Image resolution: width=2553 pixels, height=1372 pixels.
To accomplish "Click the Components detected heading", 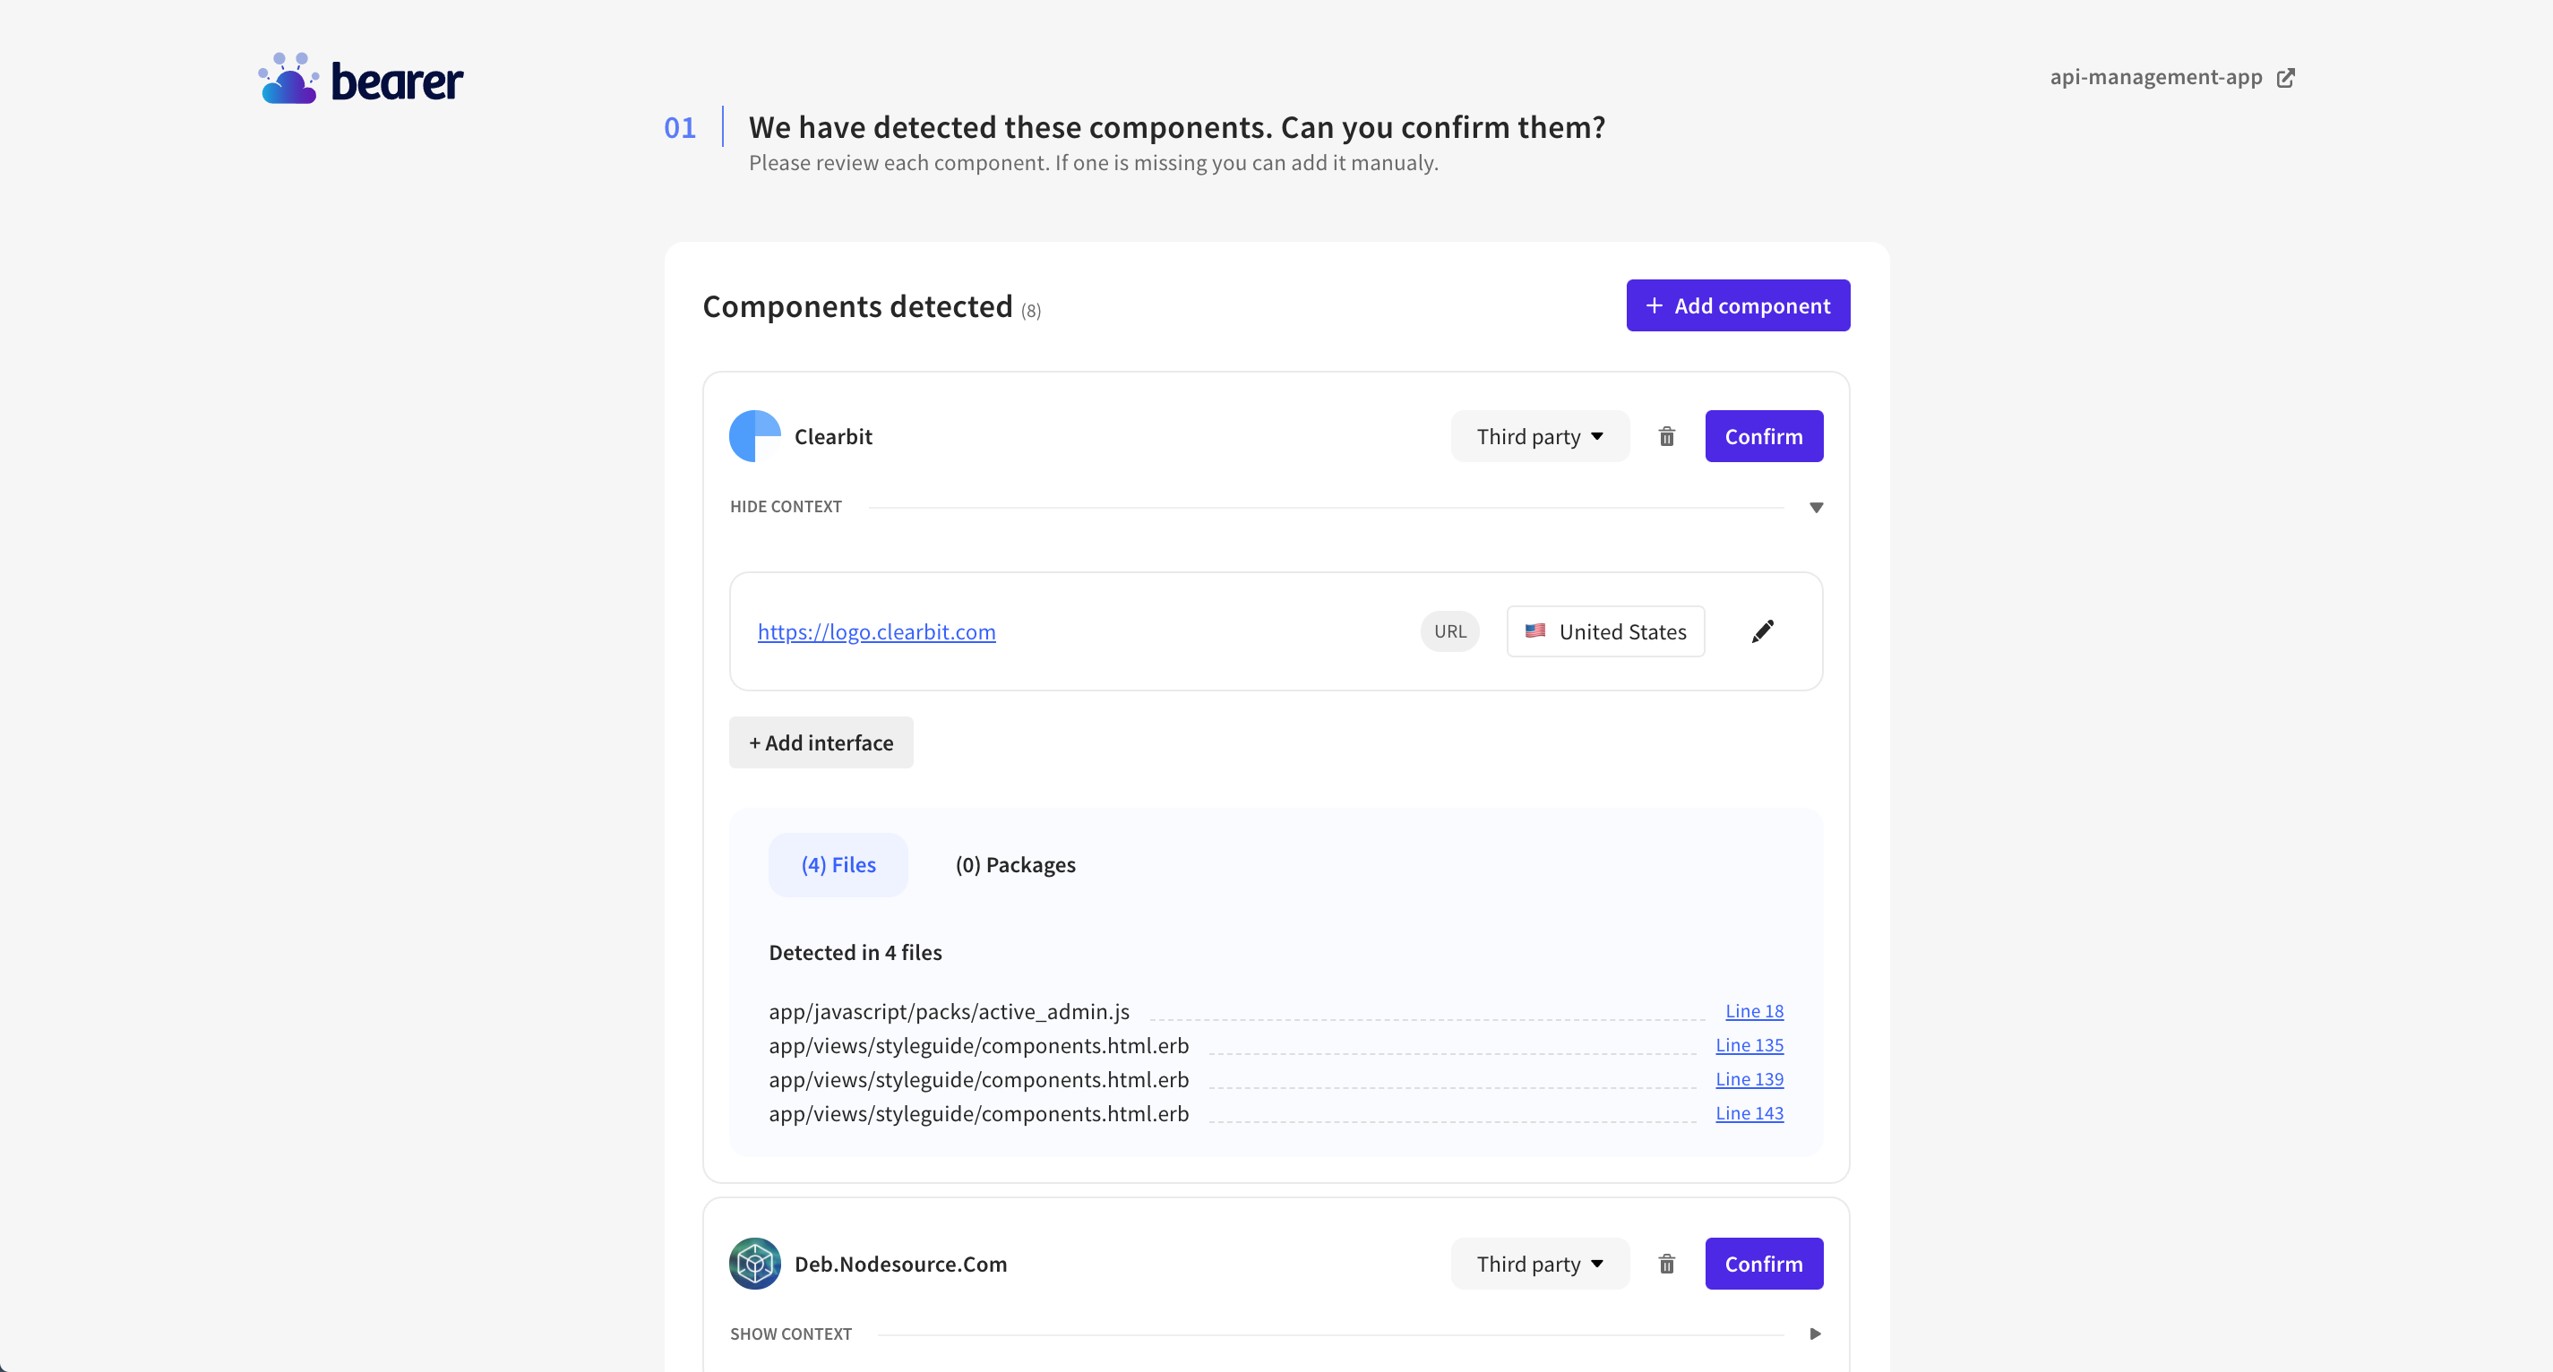I will point(857,306).
